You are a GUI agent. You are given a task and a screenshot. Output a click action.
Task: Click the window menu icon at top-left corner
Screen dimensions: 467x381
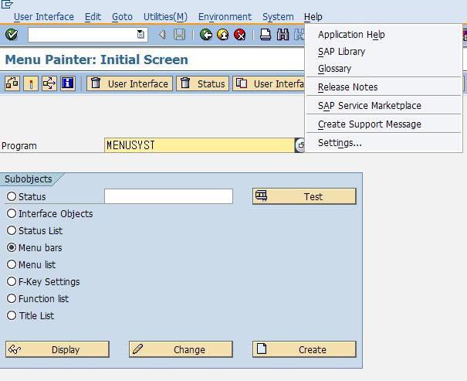(6, 4)
